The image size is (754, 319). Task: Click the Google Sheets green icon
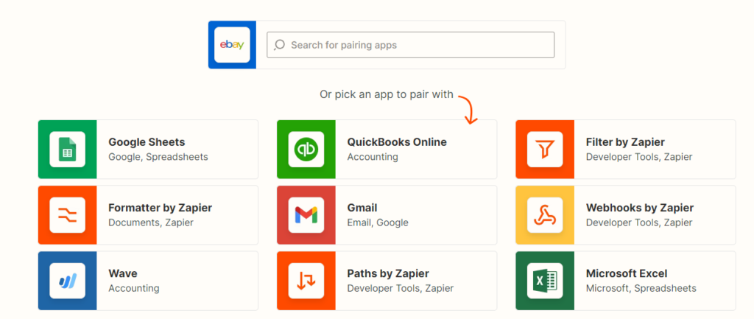68,150
